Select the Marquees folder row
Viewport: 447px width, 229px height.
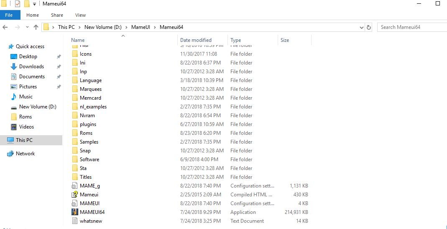(190, 89)
